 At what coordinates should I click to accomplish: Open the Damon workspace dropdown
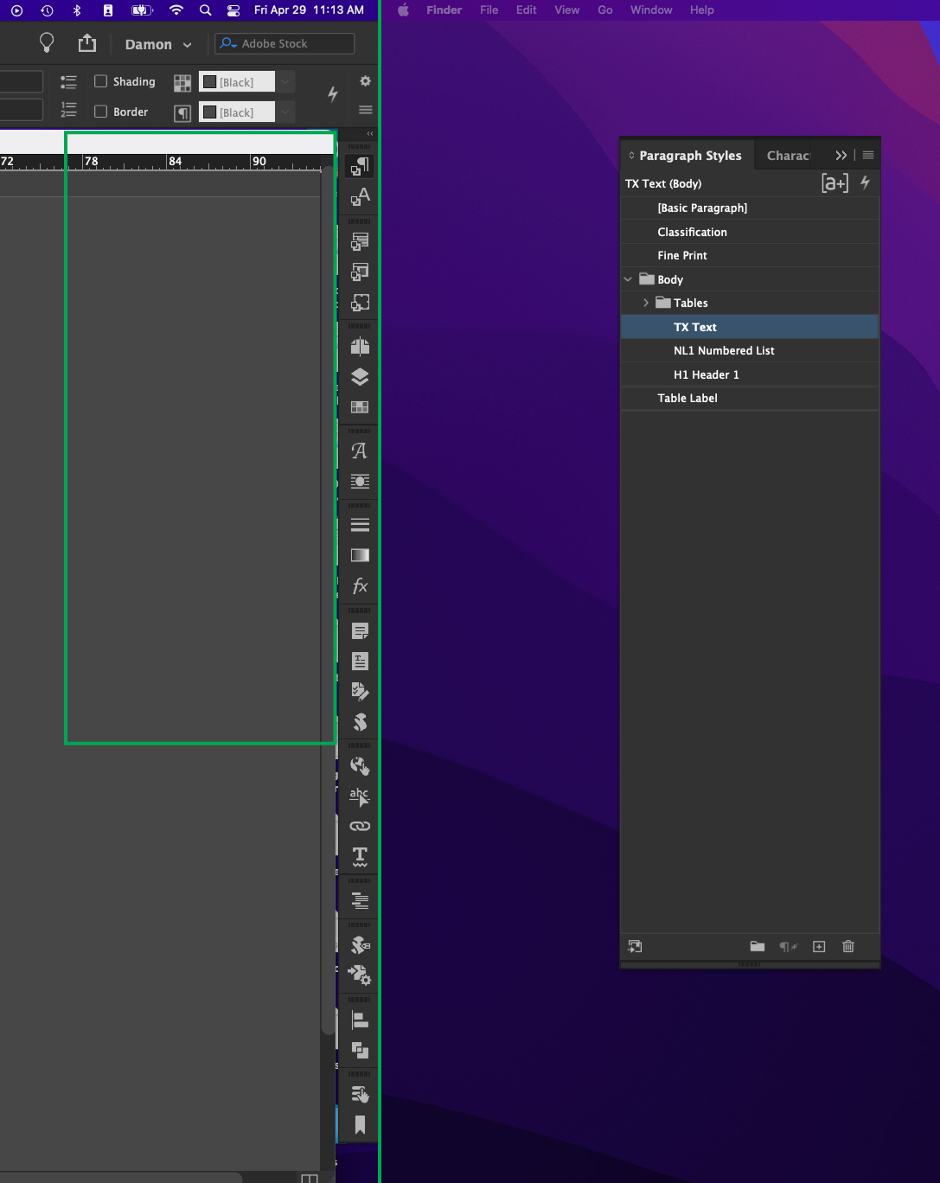tap(157, 43)
